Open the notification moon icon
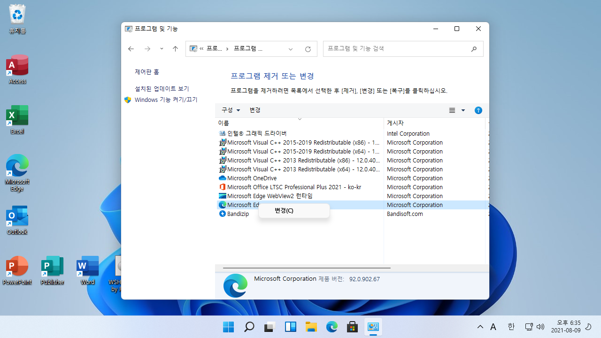 tap(588, 327)
